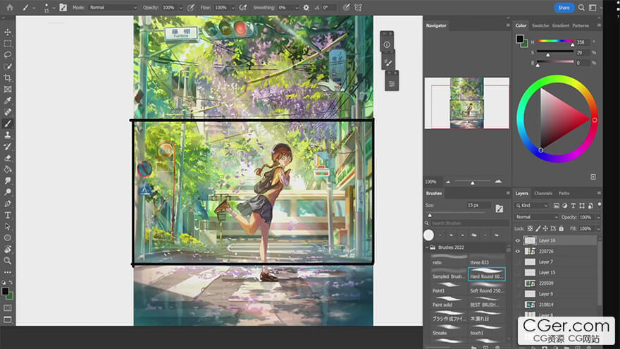
Task: Select the Move tool
Action: 8,32
